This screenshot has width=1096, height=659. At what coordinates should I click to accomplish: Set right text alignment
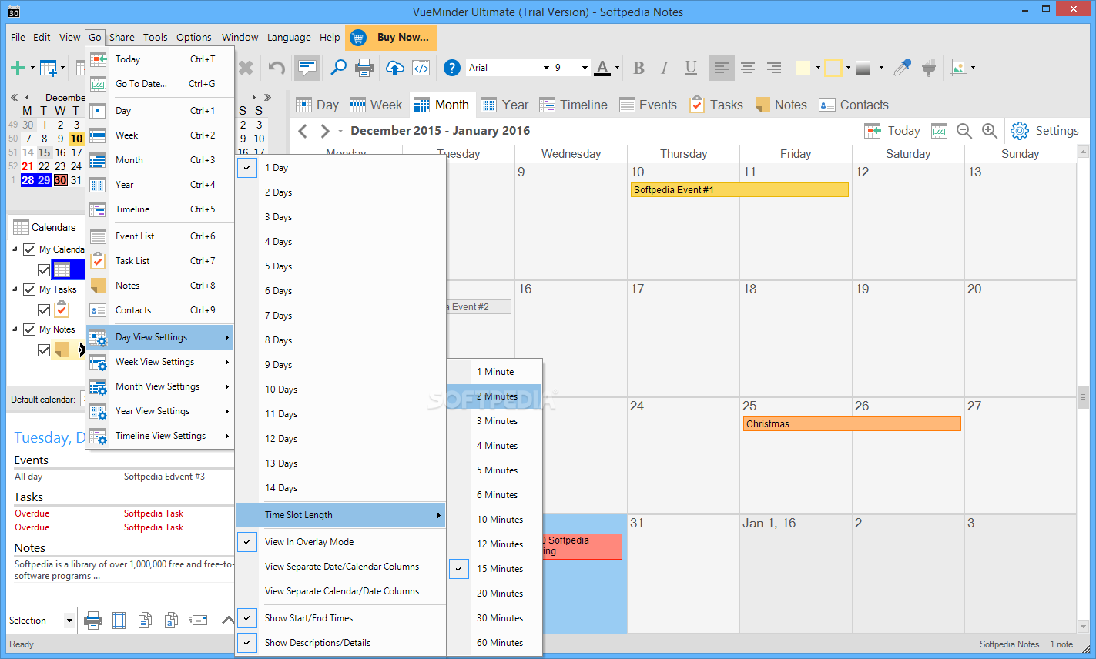coord(774,68)
